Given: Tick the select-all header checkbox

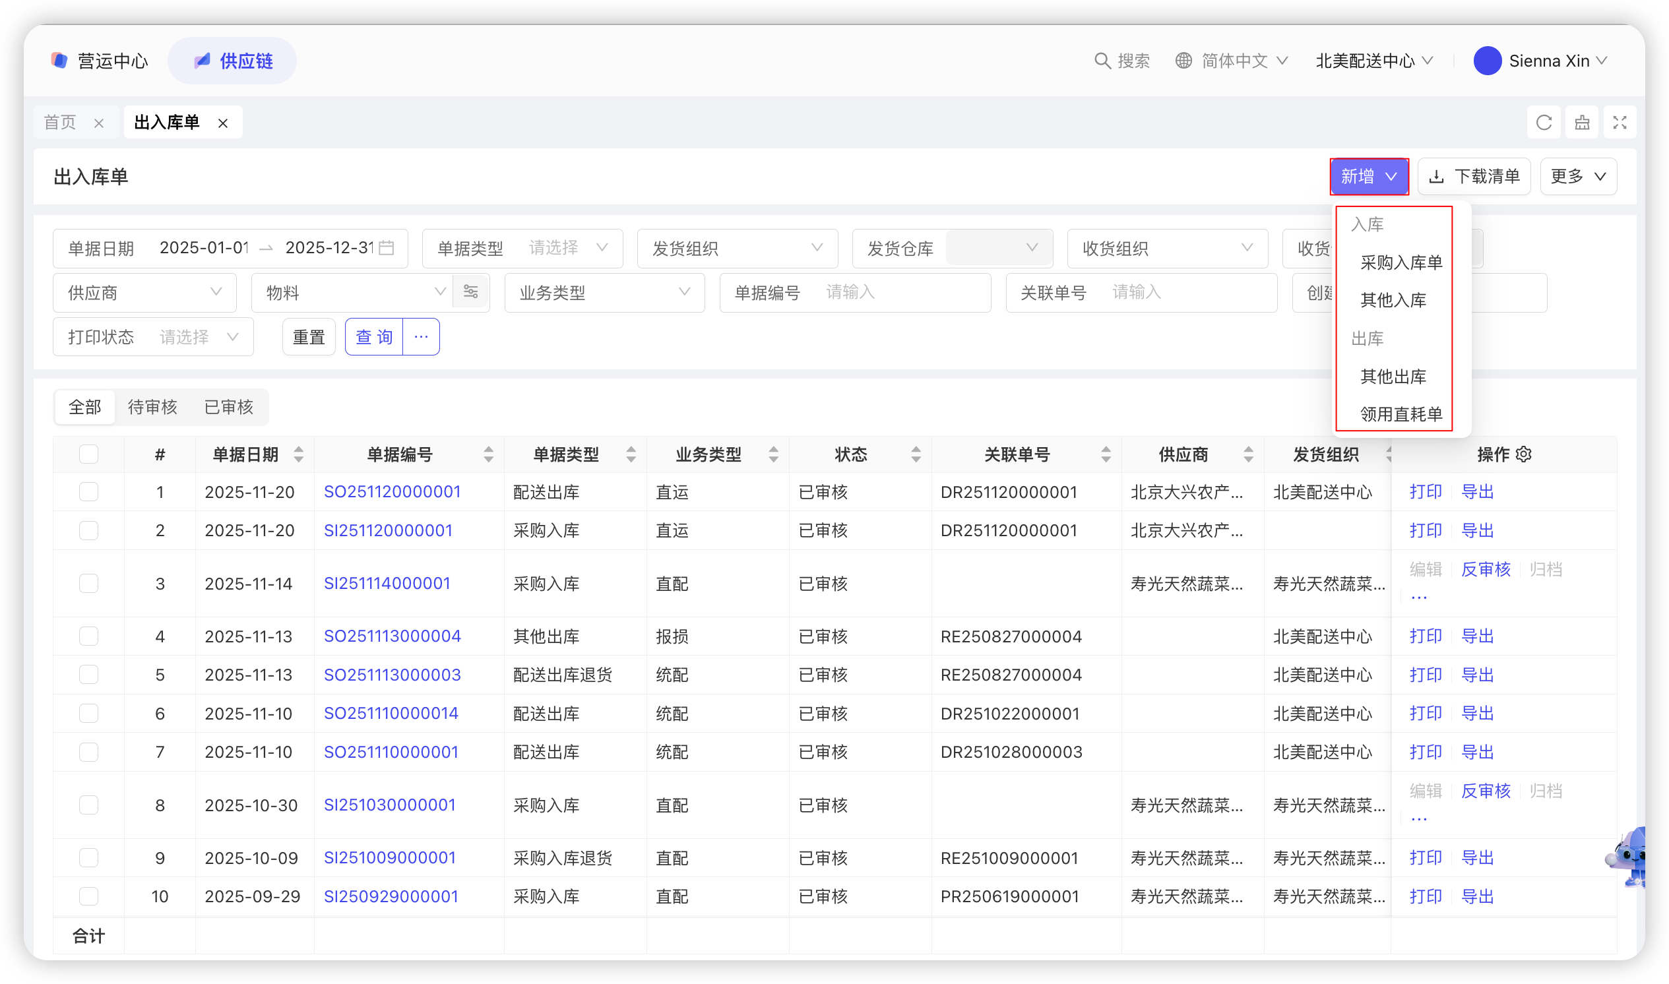Looking at the screenshot, I should click(x=89, y=454).
